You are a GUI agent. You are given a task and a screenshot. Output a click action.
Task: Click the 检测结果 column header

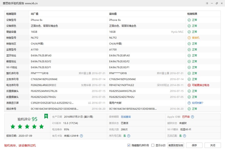192,14
